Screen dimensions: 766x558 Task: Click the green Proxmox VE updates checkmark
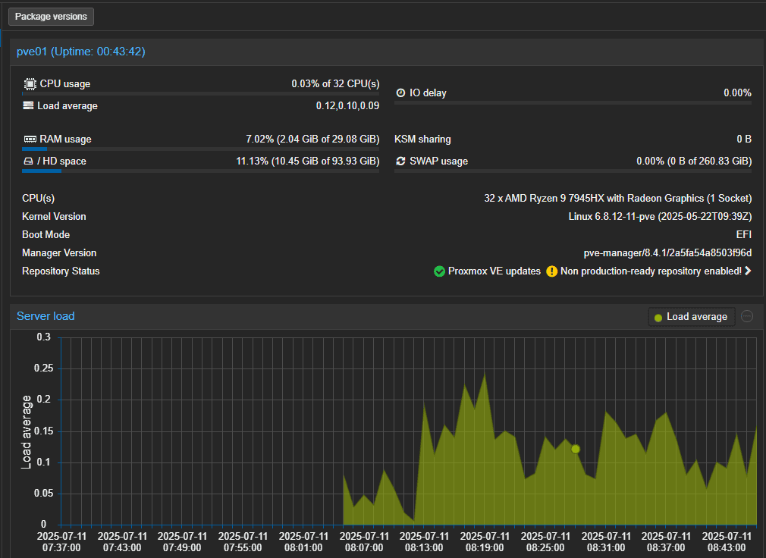439,271
